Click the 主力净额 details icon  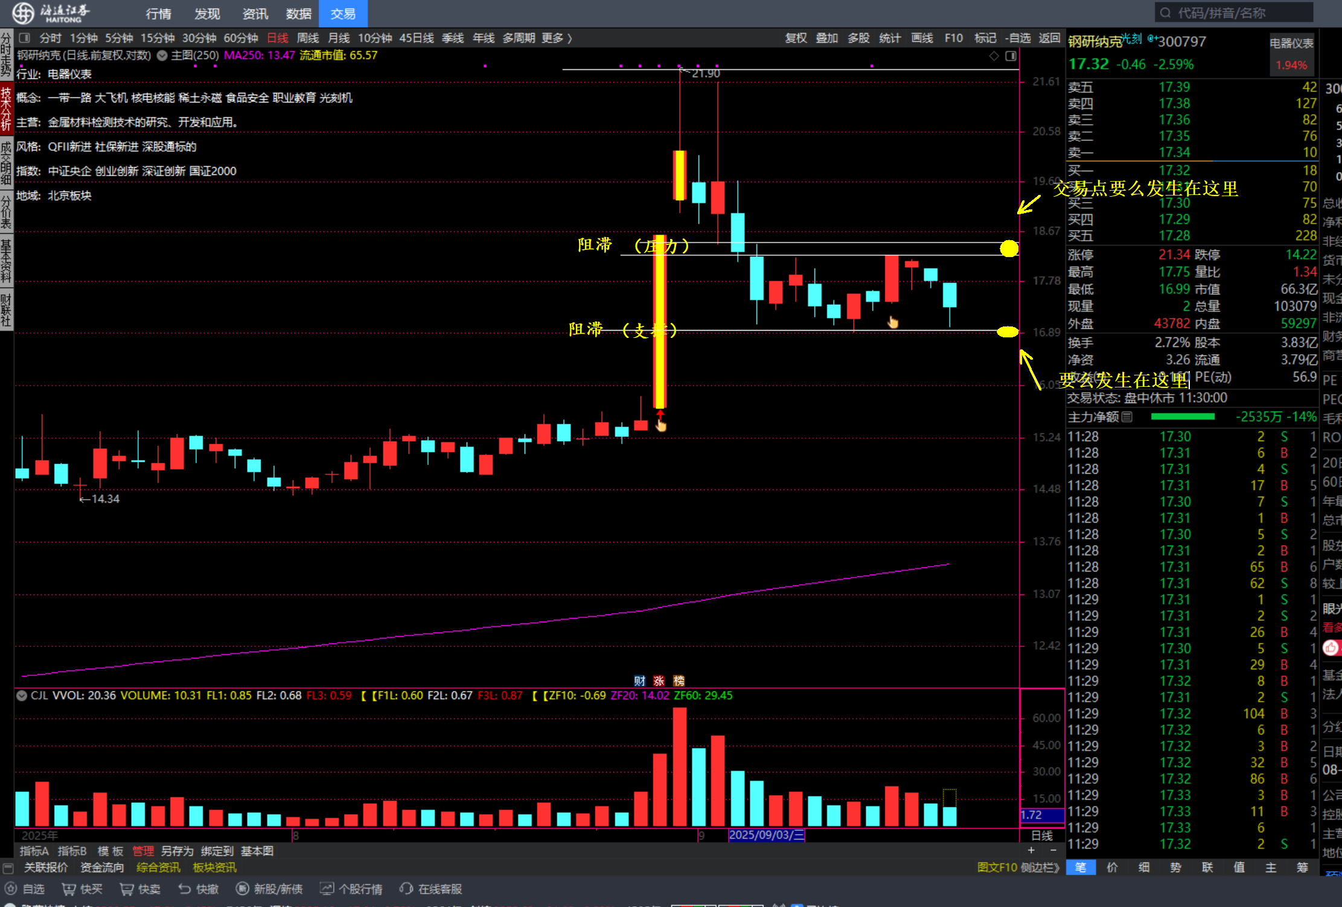point(1126,416)
